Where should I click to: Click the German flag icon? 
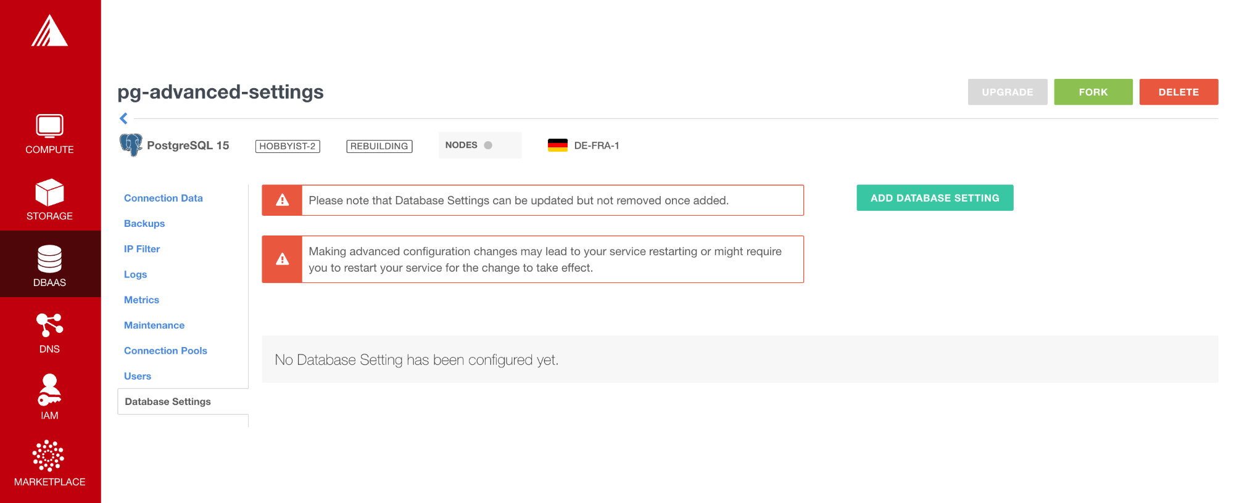point(558,145)
